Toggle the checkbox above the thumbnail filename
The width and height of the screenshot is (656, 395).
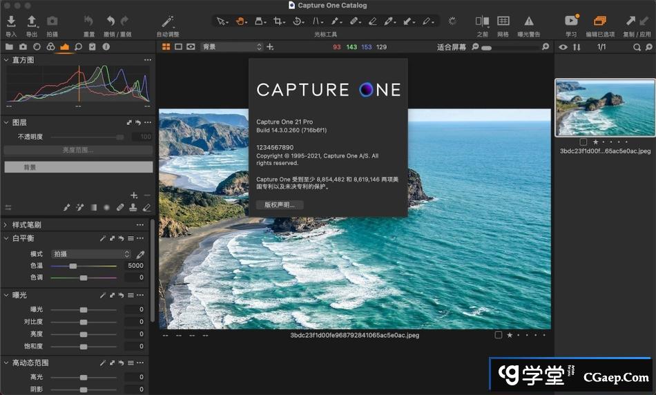click(583, 142)
